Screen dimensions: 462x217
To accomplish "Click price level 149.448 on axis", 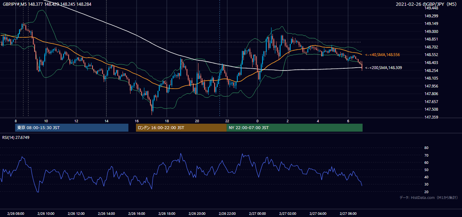I will pos(431,8).
